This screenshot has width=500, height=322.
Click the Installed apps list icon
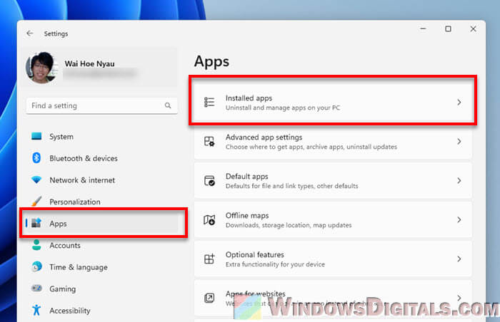[209, 102]
